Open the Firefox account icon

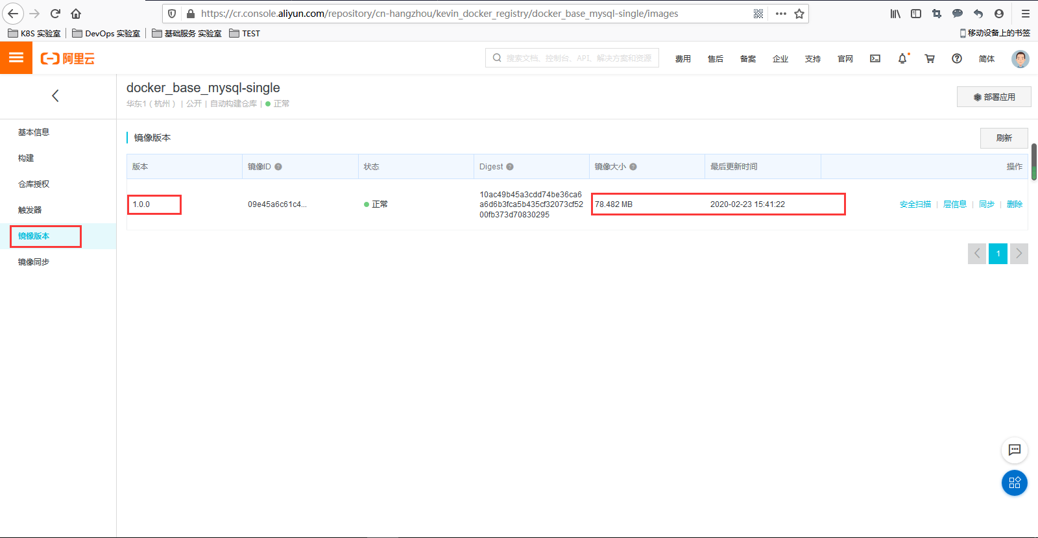pos(999,14)
